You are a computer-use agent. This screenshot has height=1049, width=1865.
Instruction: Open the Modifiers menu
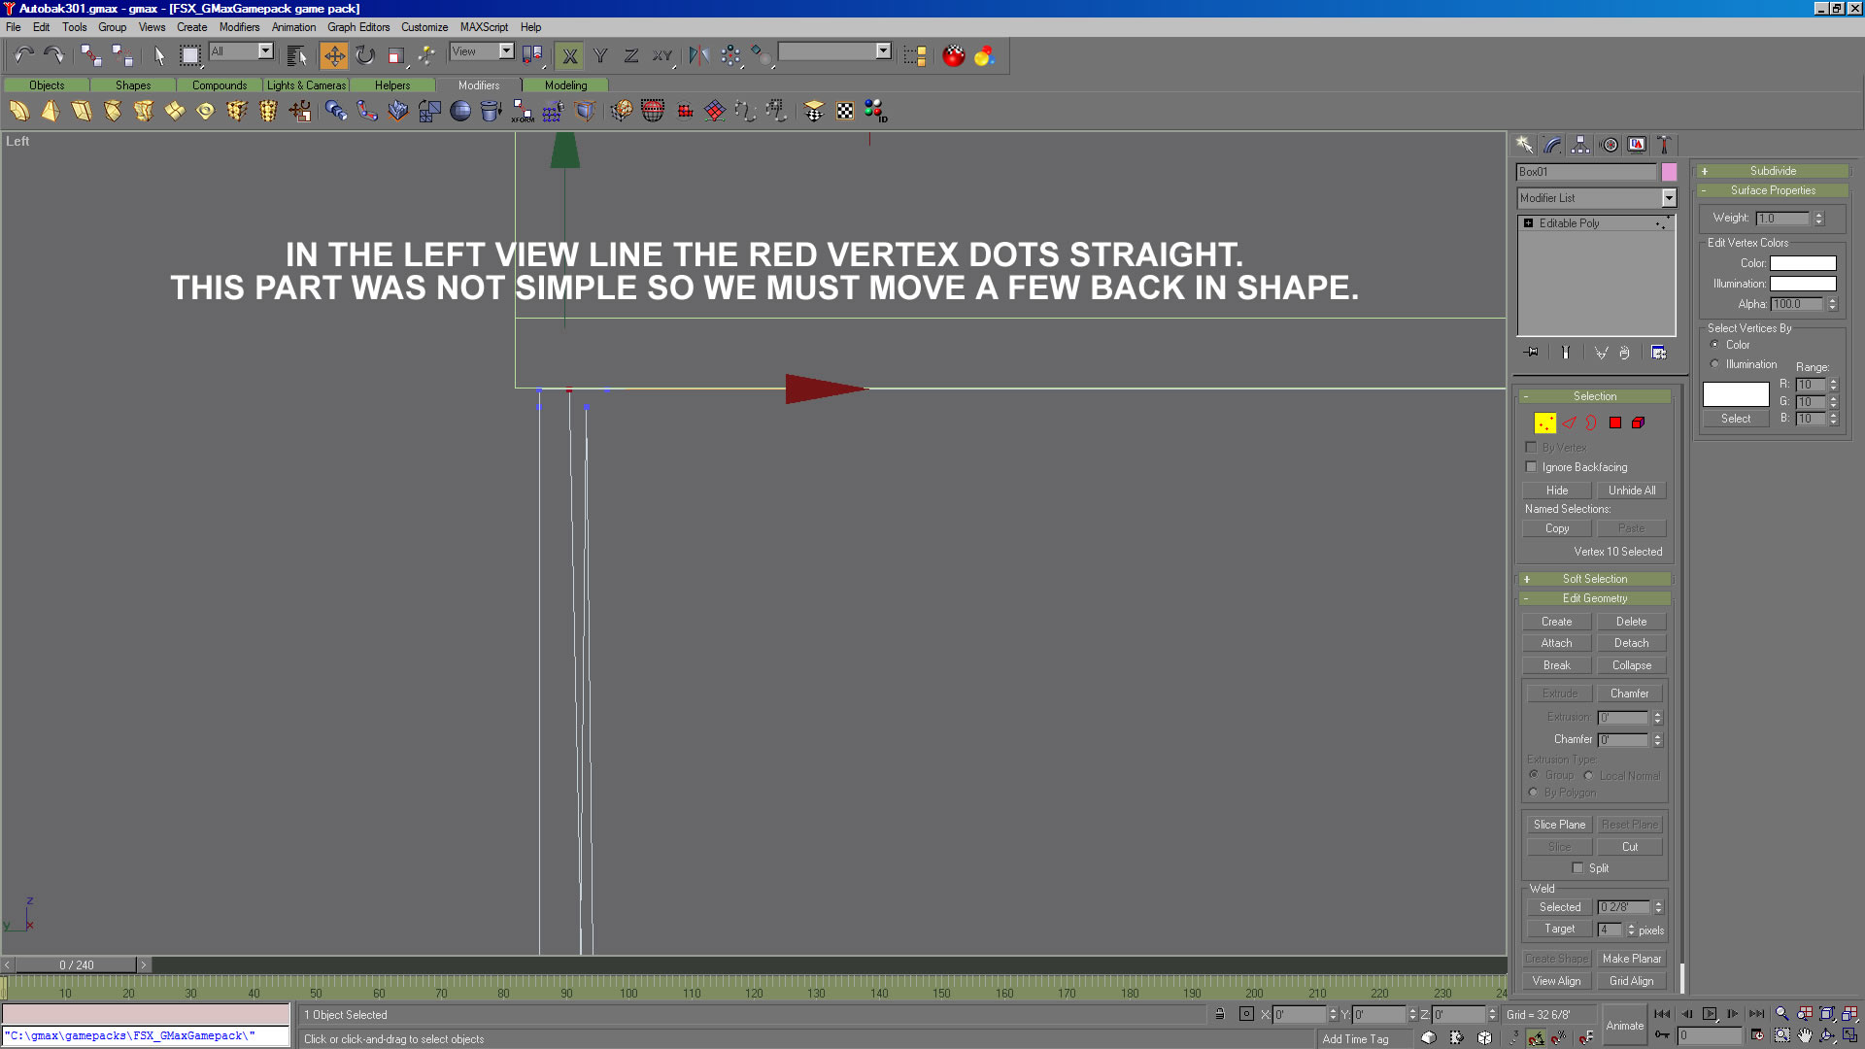click(239, 27)
